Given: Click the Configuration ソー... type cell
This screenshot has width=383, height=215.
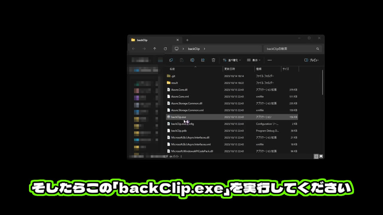Looking at the screenshot, I should (267, 124).
